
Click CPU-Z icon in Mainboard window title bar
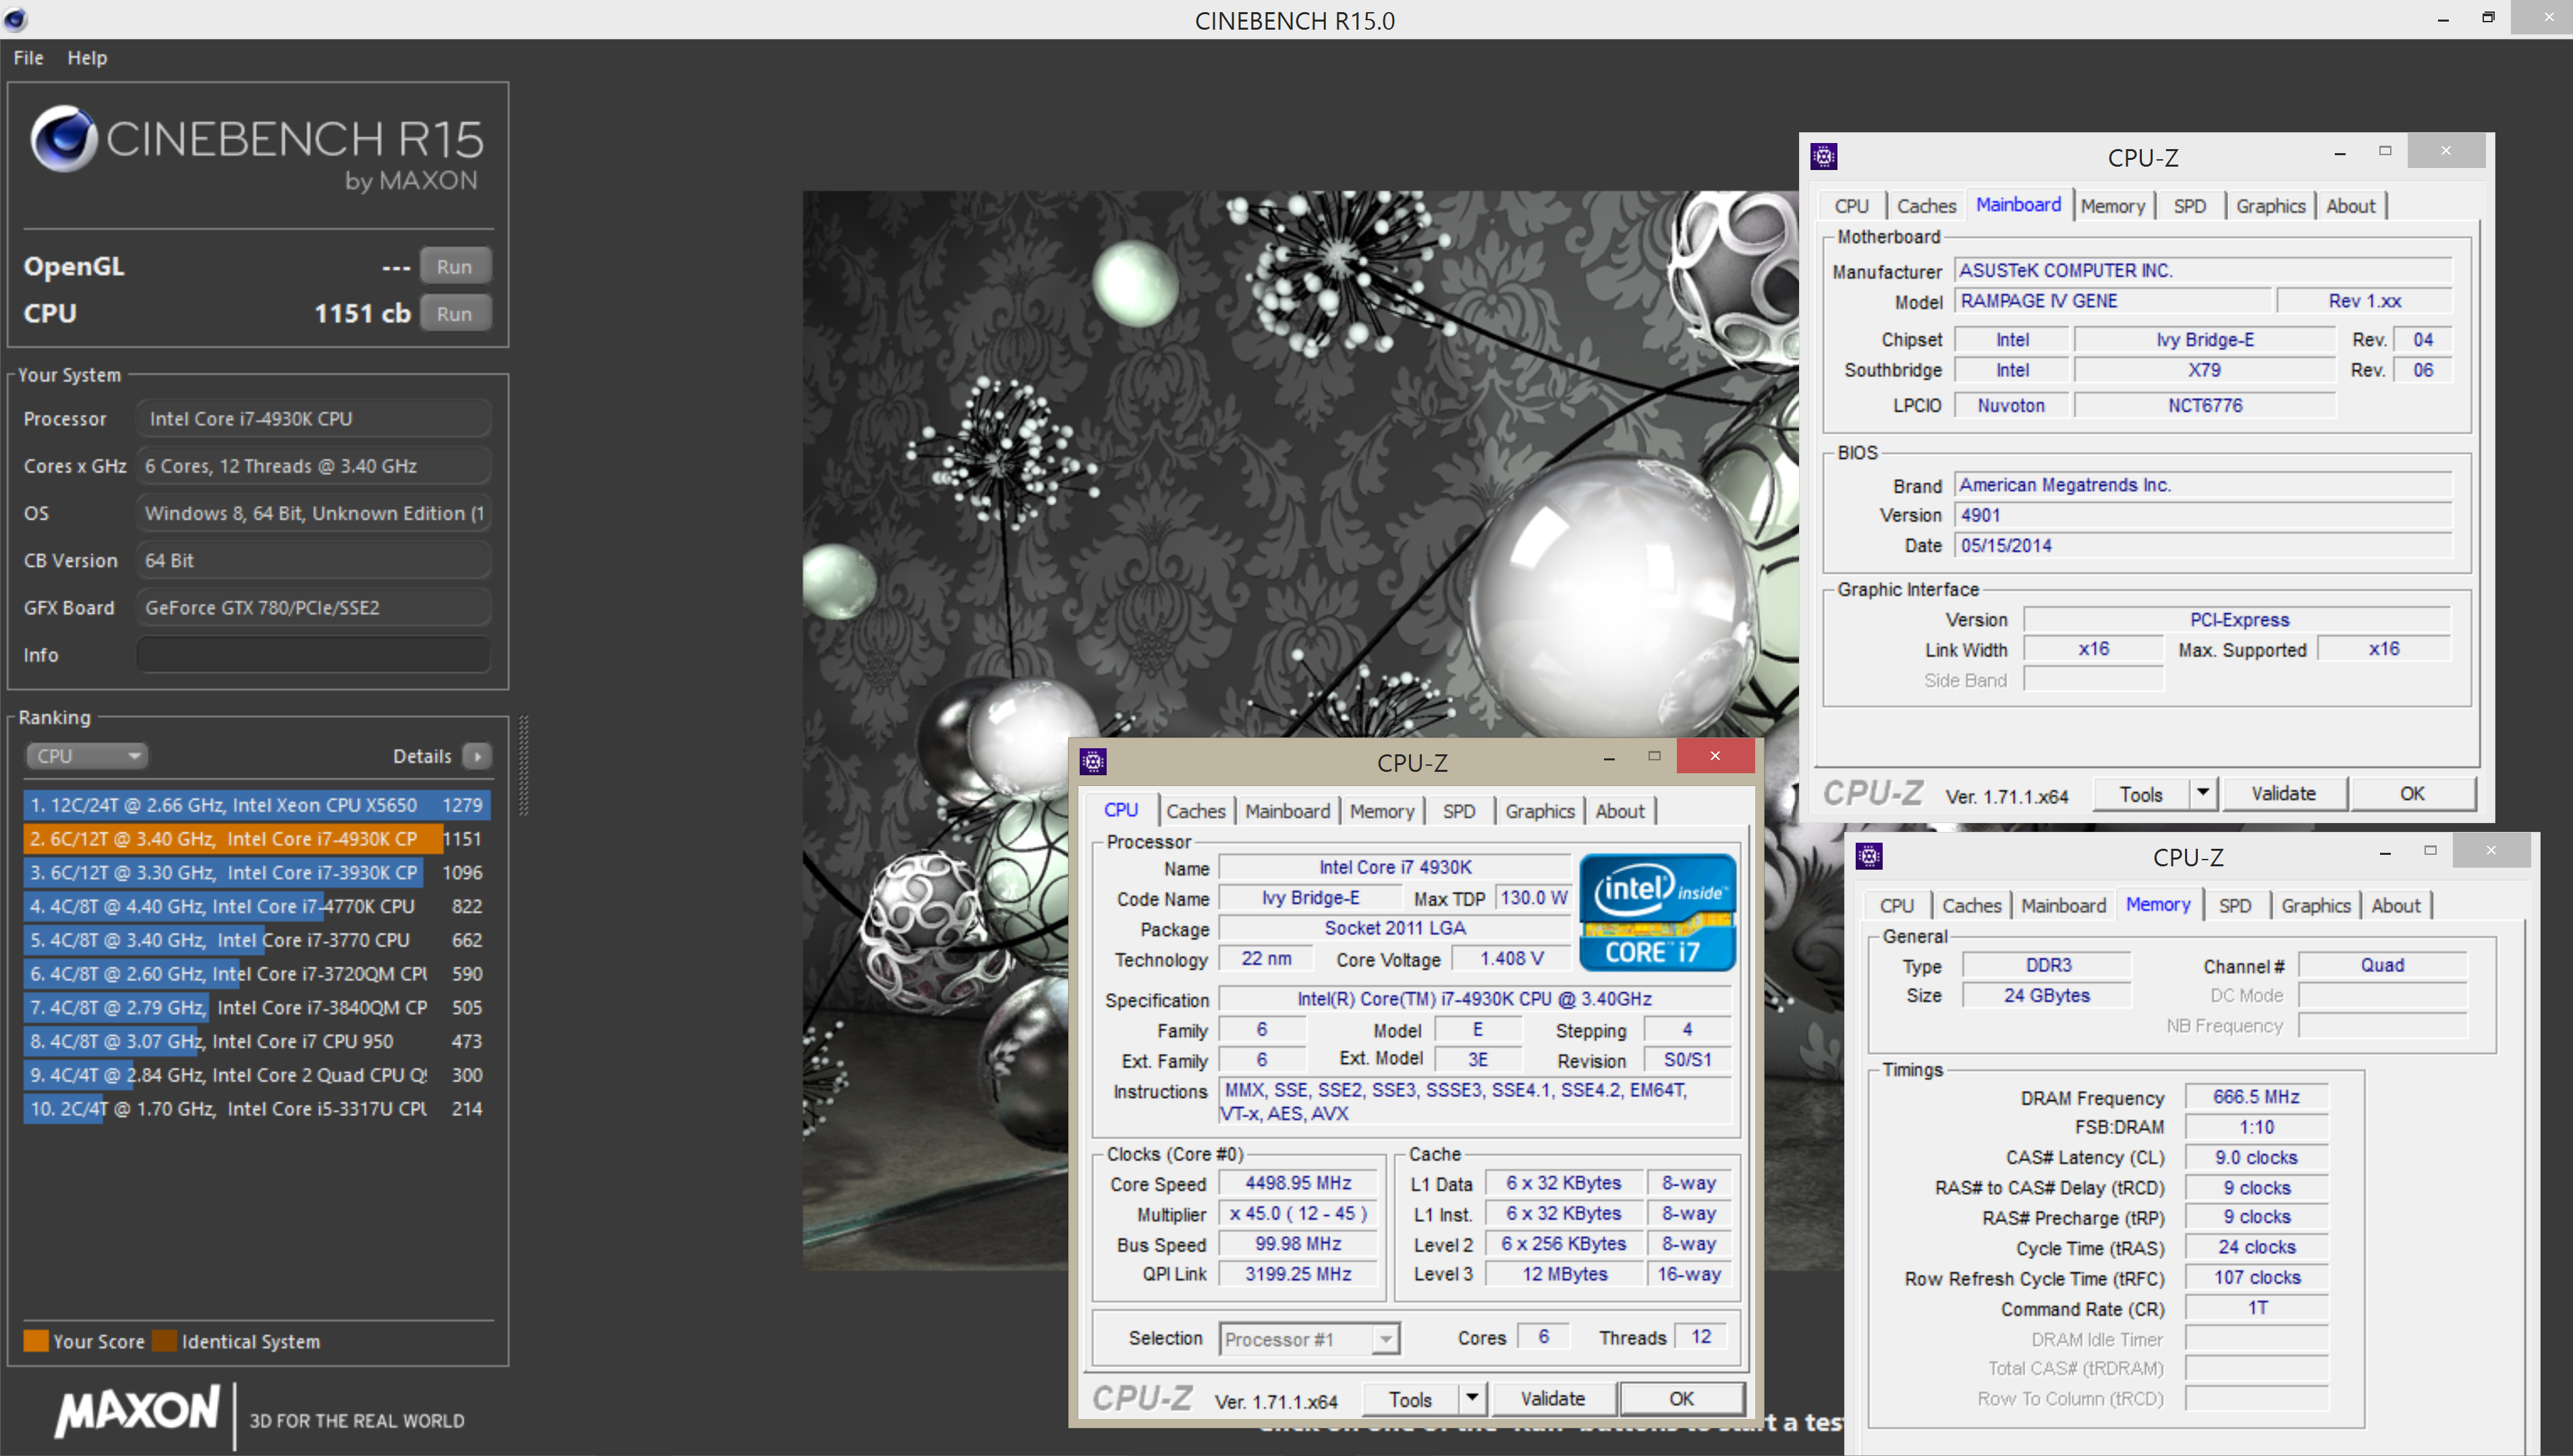pyautogui.click(x=1824, y=157)
